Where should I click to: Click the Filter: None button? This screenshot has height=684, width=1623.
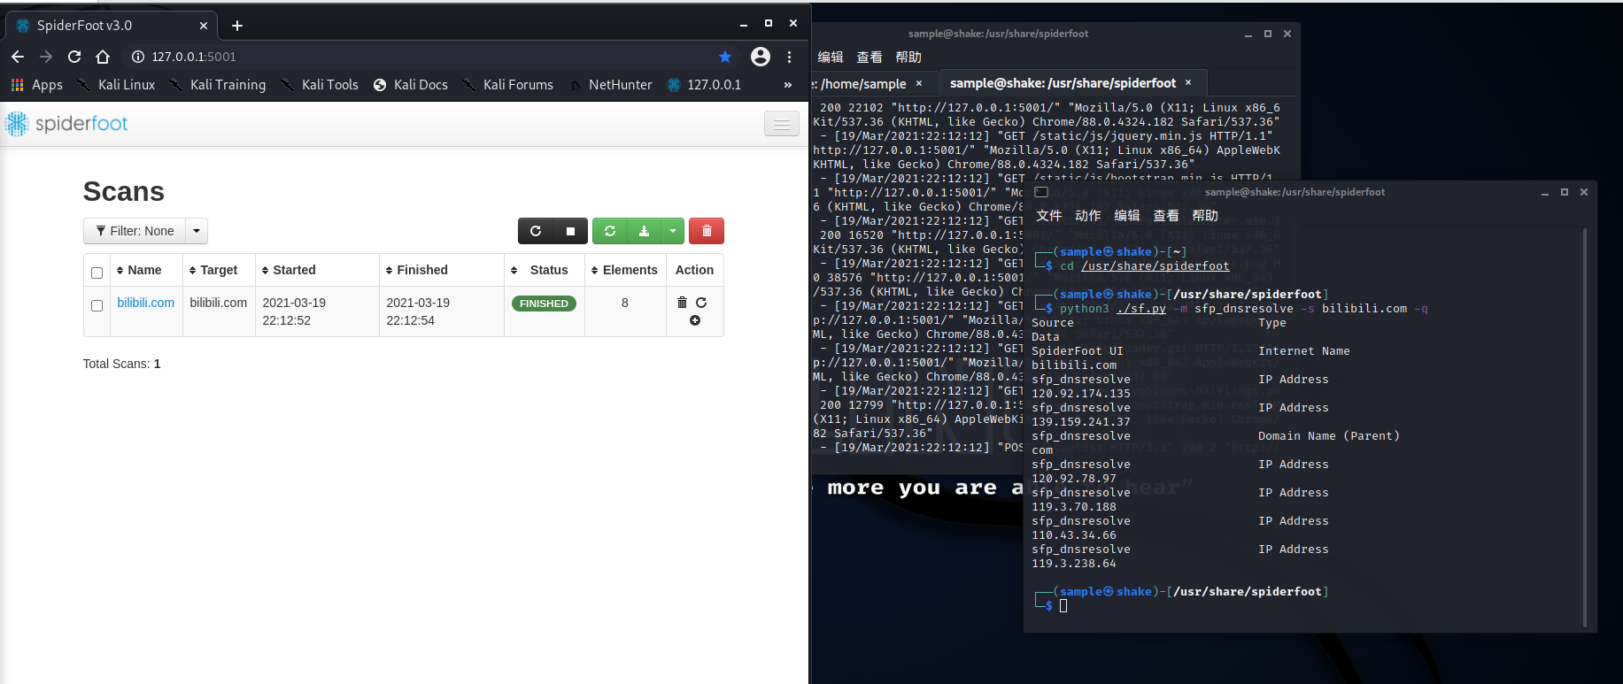click(135, 231)
